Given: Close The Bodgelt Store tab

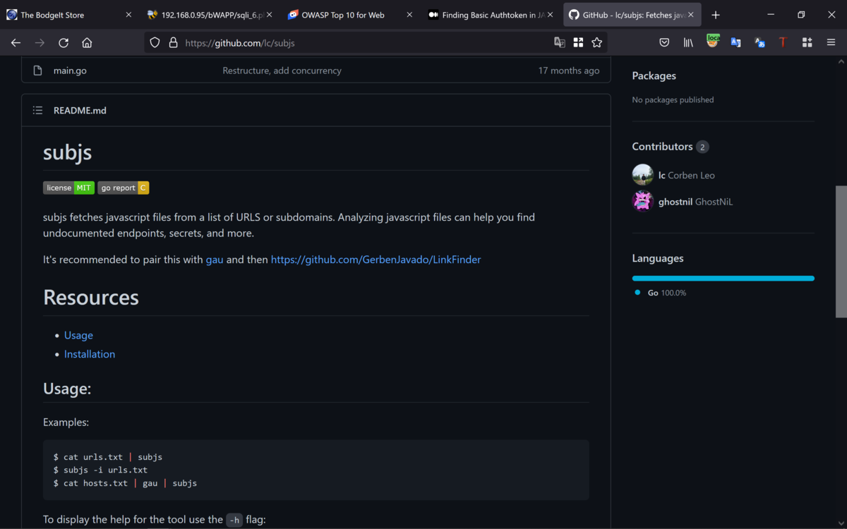Looking at the screenshot, I should (x=128, y=15).
